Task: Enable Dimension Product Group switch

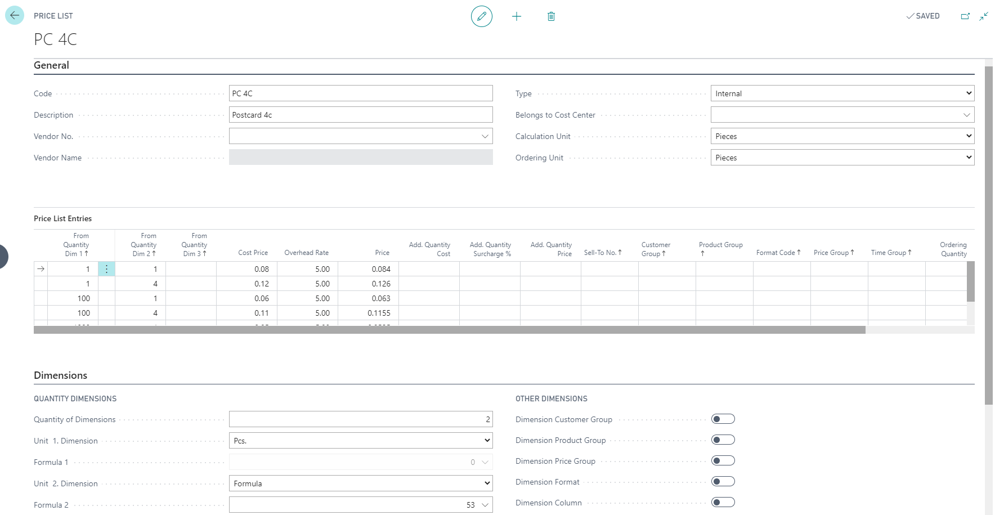Action: click(723, 440)
